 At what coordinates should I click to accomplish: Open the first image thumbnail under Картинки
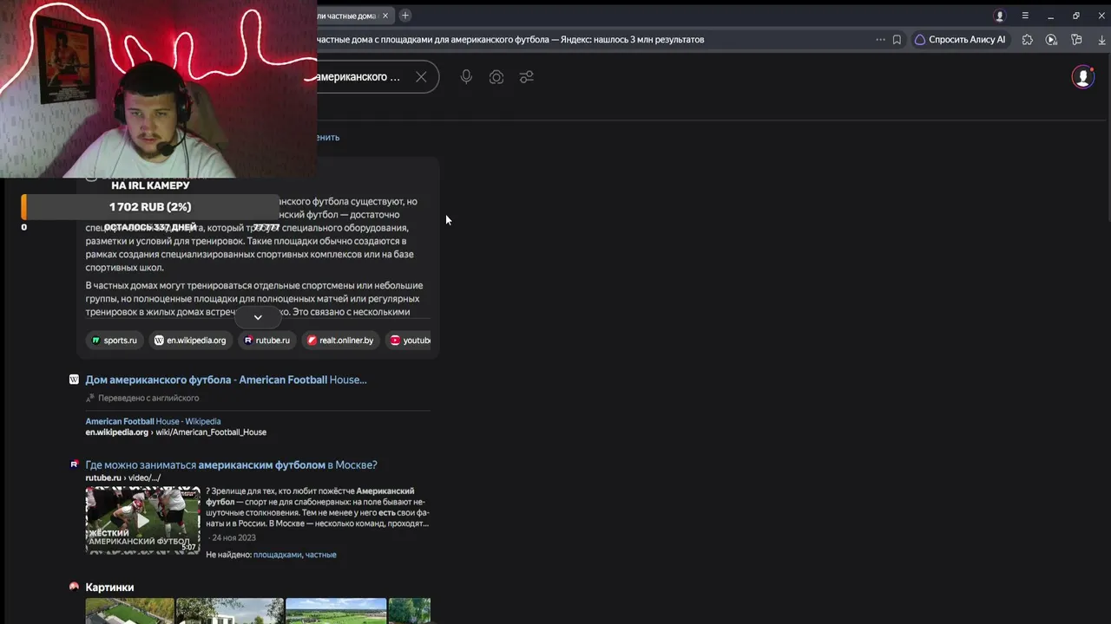[129, 611]
